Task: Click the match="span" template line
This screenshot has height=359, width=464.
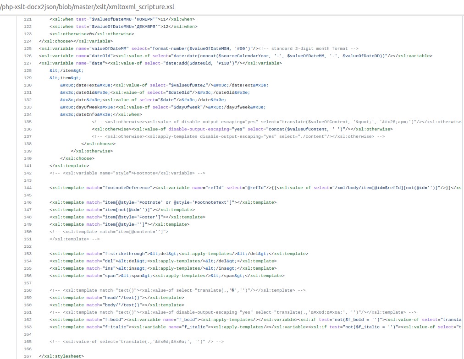Action: (x=167, y=276)
